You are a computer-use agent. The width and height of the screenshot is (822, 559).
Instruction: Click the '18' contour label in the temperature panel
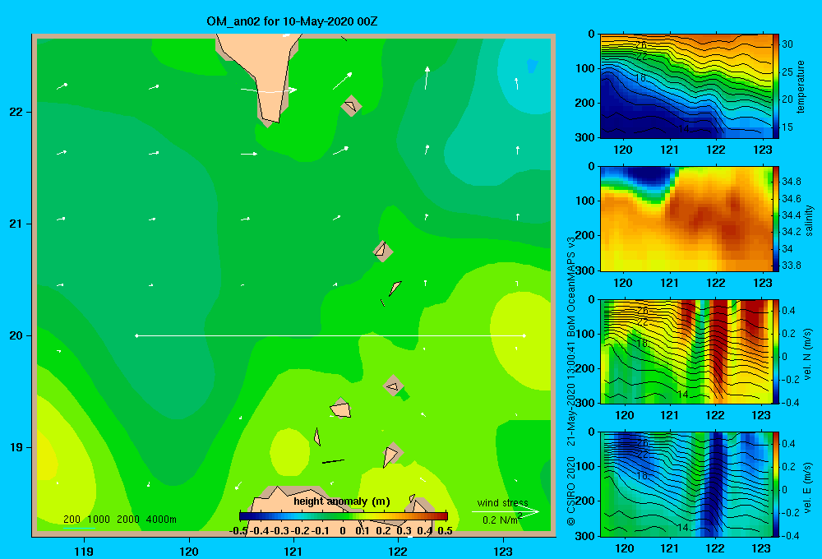click(x=640, y=77)
